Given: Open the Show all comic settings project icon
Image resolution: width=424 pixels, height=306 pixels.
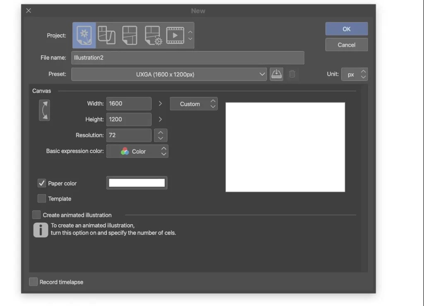Looking at the screenshot, I should click(152, 35).
